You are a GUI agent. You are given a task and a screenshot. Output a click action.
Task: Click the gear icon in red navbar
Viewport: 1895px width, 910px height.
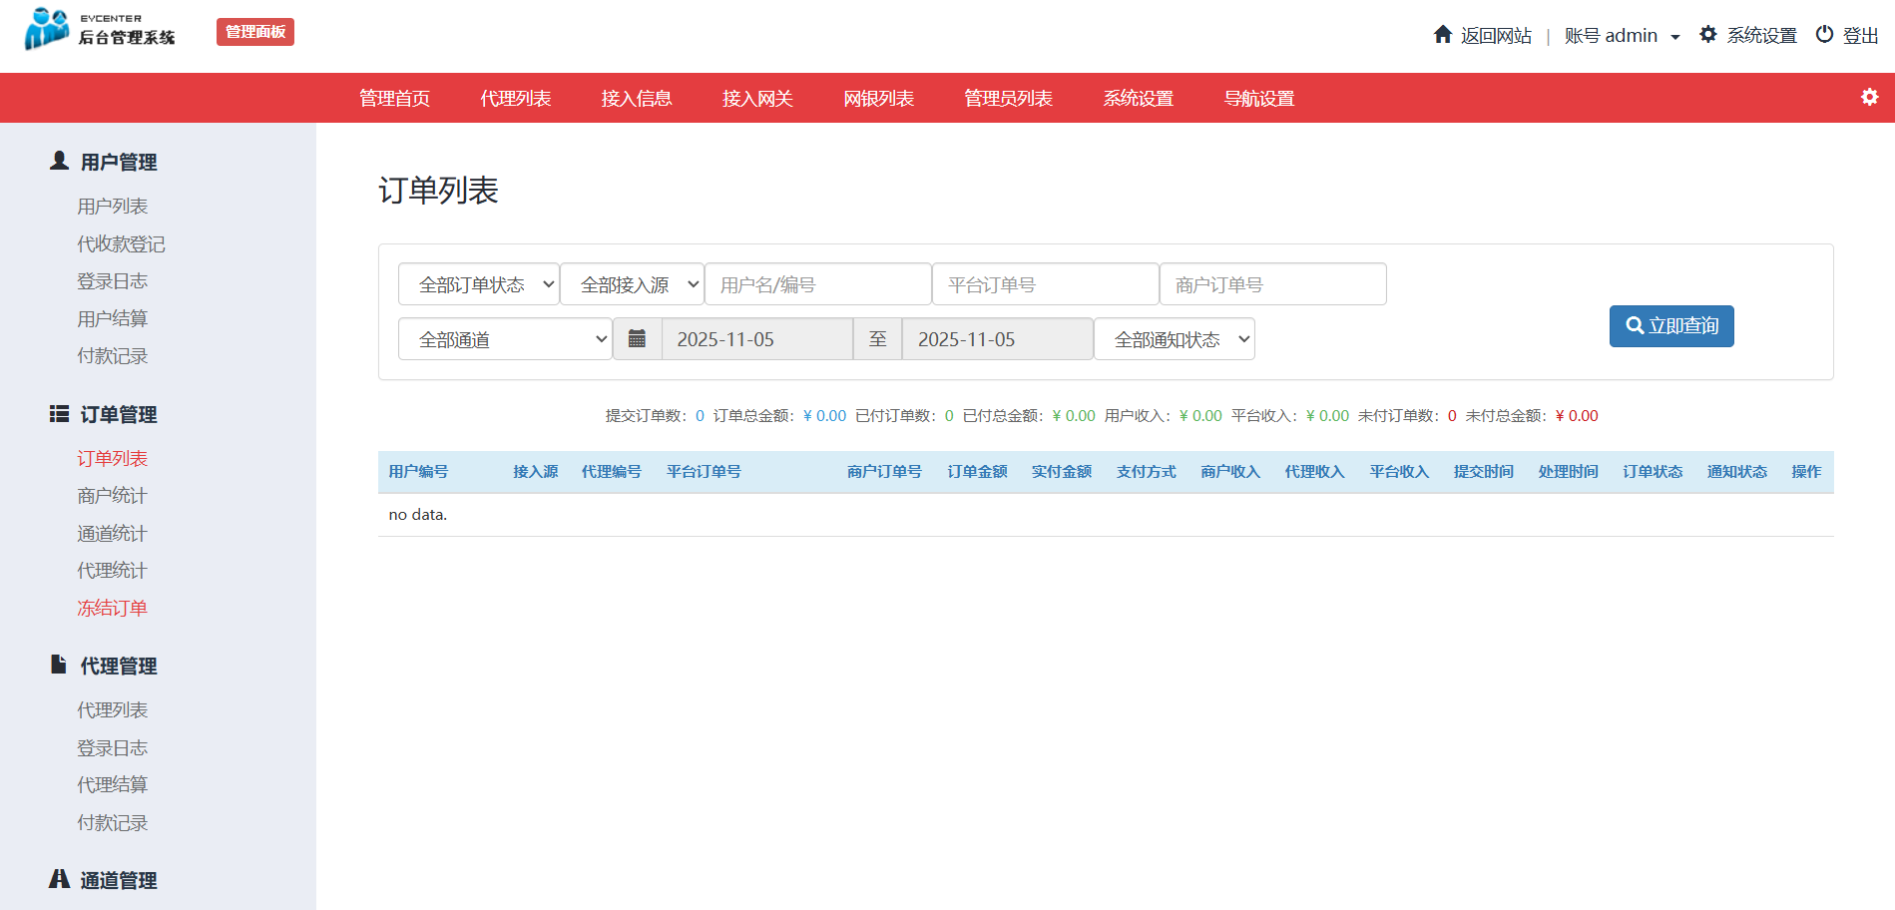1869,97
